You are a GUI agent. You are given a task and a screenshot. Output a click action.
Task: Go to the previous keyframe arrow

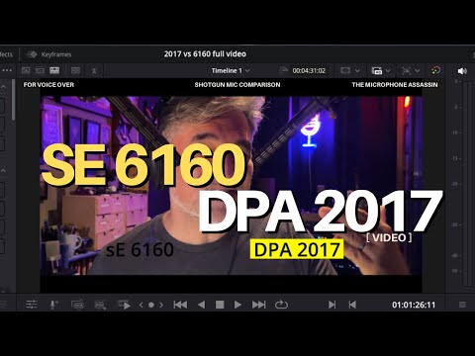141,305
